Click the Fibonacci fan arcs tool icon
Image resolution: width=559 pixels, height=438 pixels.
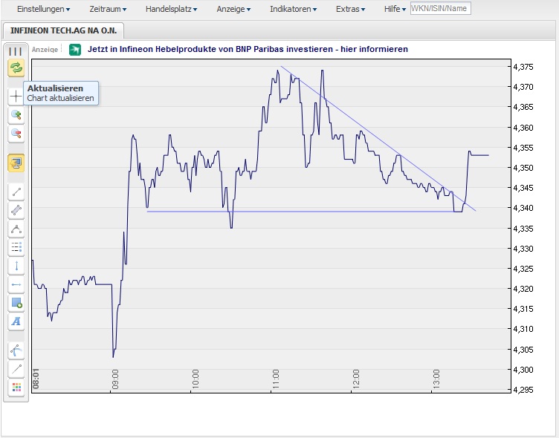pos(16,350)
